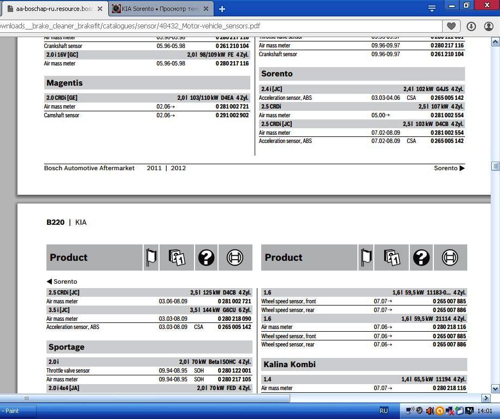500x419 pixels.
Task: Click the horizontal scrollbar right arrow
Action: point(486,398)
